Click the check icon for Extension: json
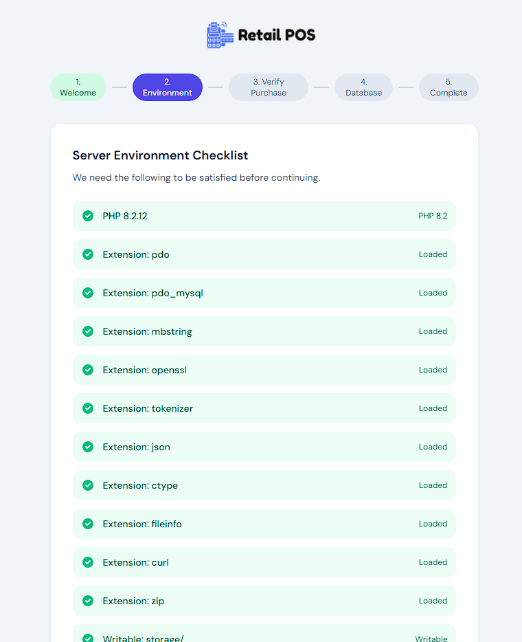Image resolution: width=522 pixels, height=642 pixels. click(88, 447)
